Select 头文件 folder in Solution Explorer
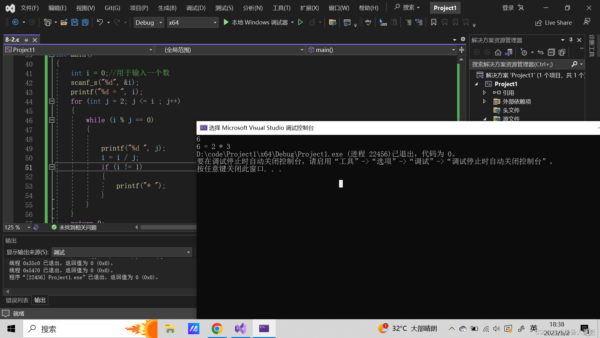600x338 pixels. pos(511,110)
